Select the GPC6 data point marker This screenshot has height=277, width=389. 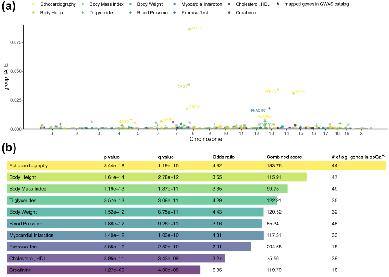[x=294, y=93]
